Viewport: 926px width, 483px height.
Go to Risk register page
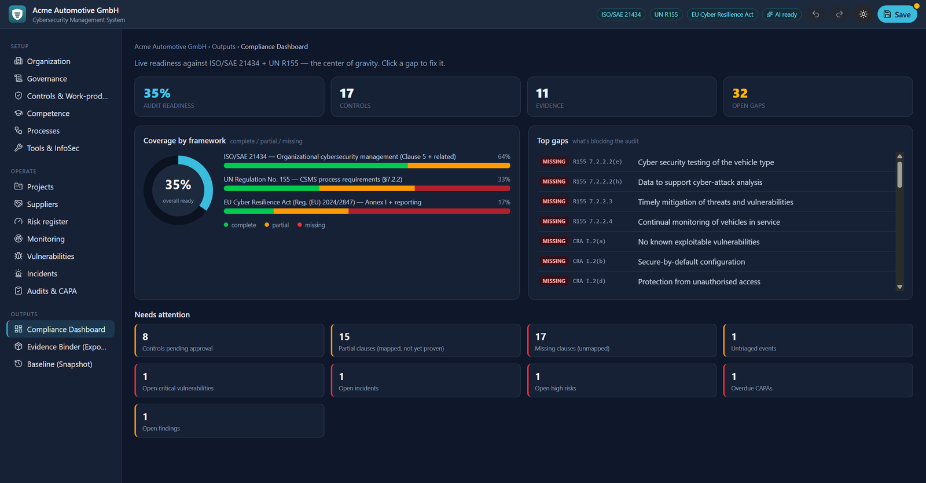pyautogui.click(x=61, y=222)
